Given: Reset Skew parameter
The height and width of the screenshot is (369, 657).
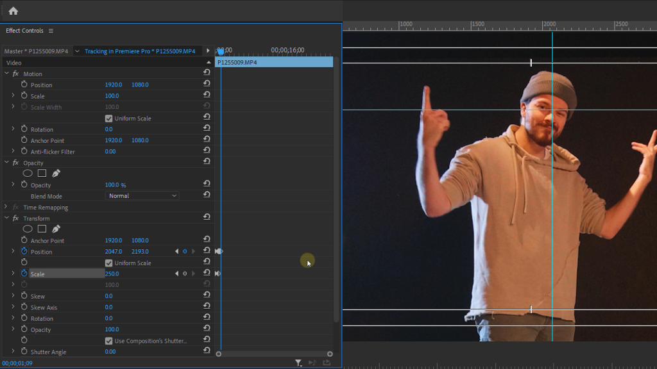Looking at the screenshot, I should [207, 295].
